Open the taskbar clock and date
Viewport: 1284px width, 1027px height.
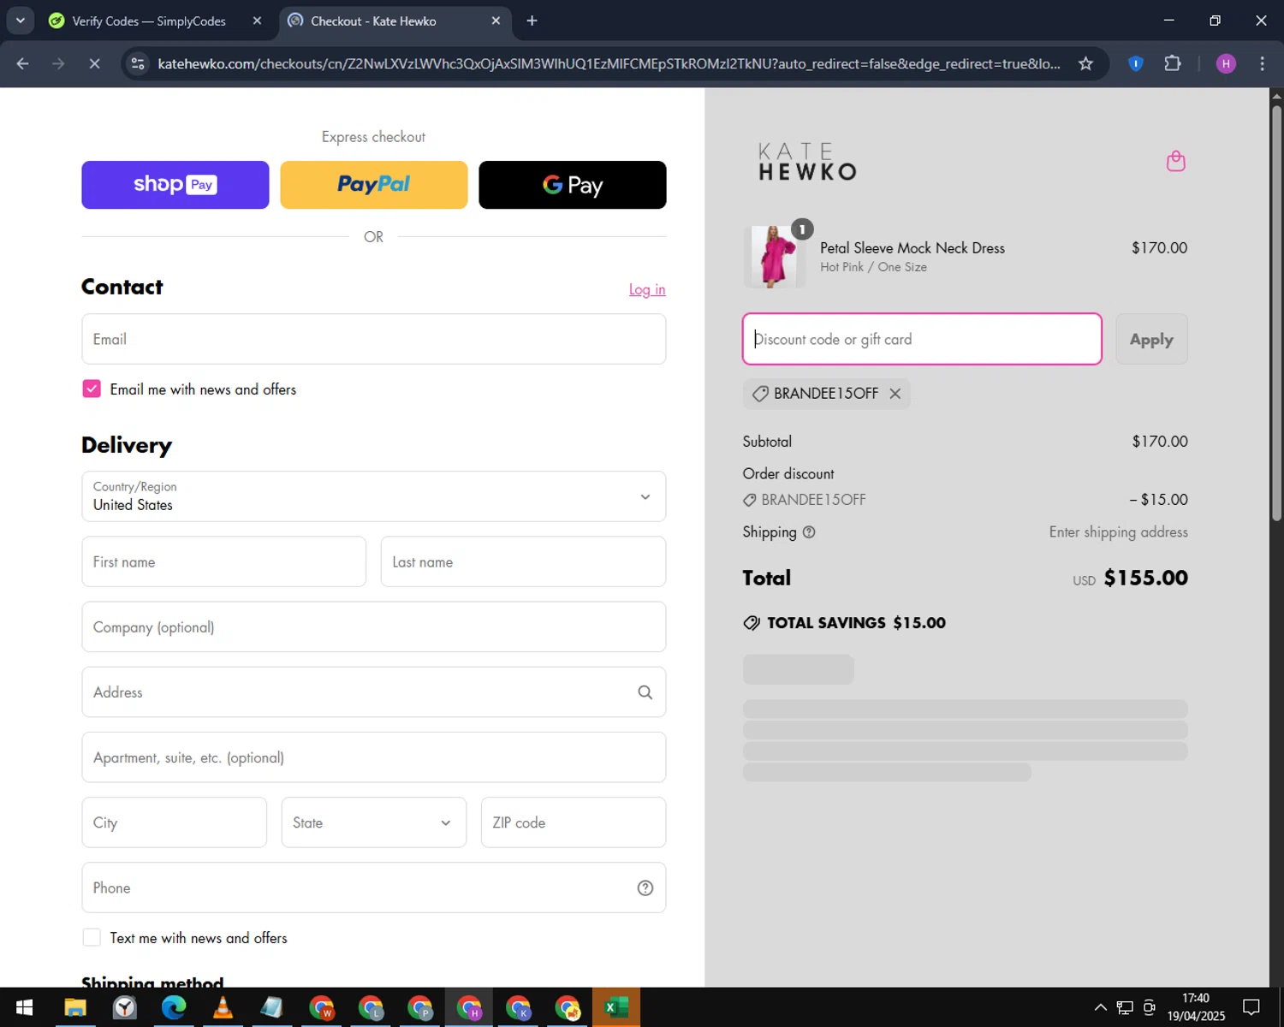click(x=1196, y=1007)
